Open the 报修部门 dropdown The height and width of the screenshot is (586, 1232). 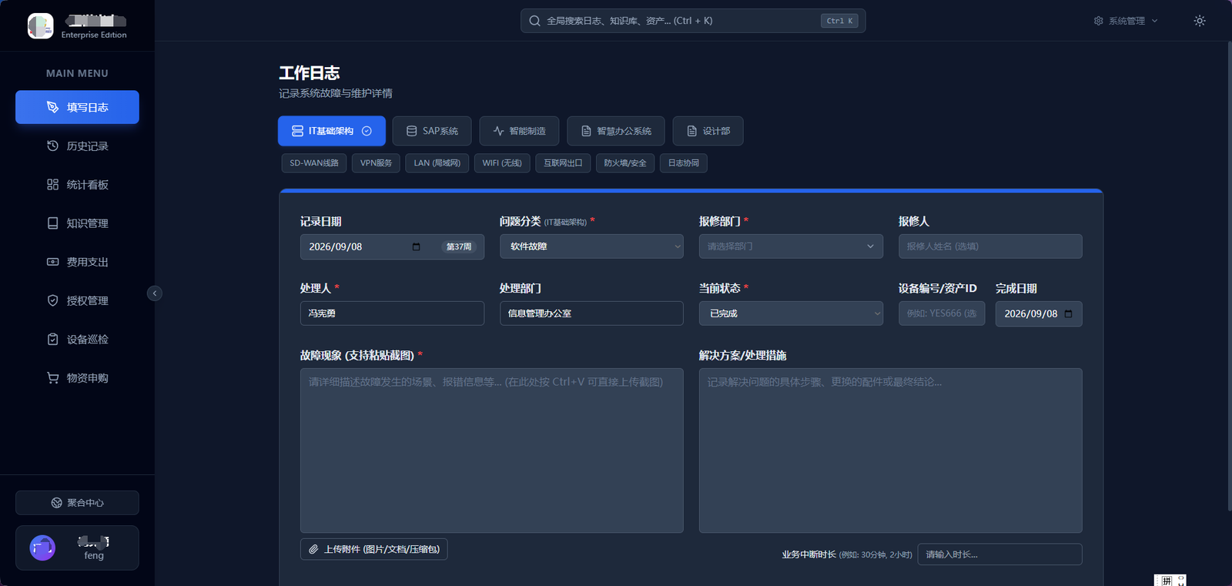791,246
